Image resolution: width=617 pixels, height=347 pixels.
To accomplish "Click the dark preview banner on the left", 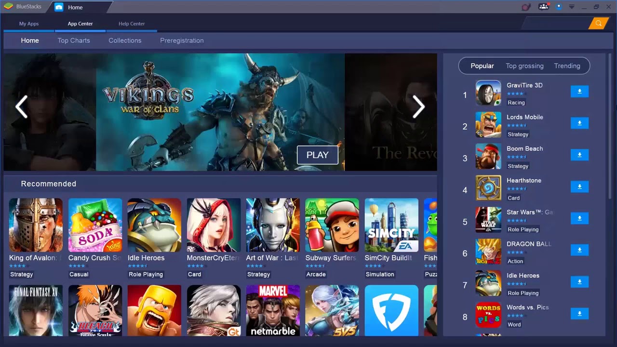I will [x=50, y=112].
